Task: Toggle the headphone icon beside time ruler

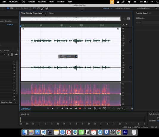Action: [x=124, y=25]
